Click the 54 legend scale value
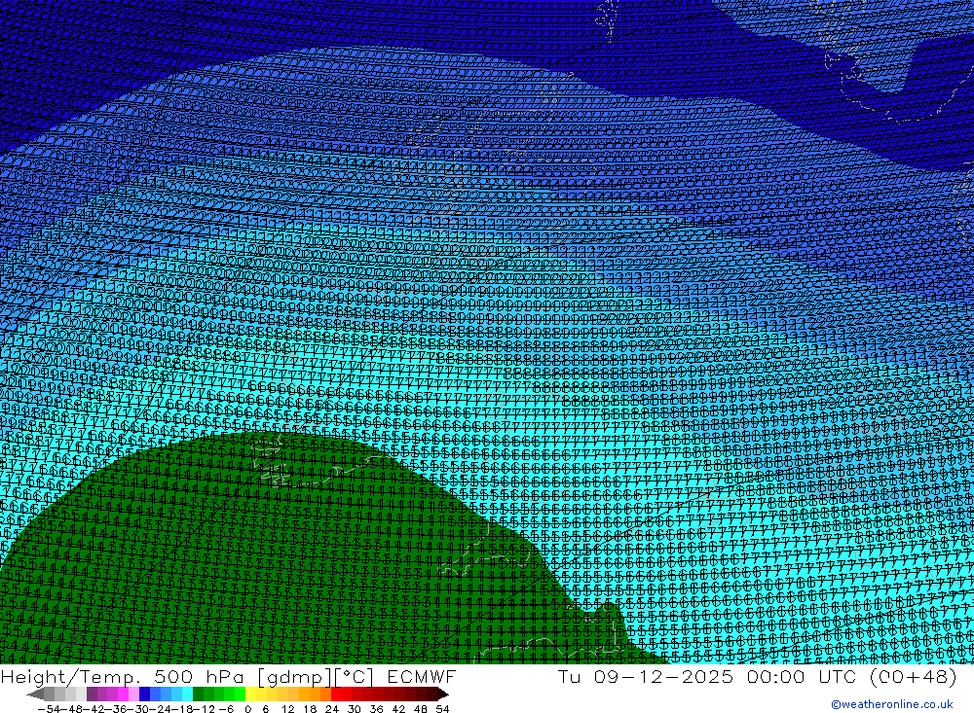 (x=442, y=709)
